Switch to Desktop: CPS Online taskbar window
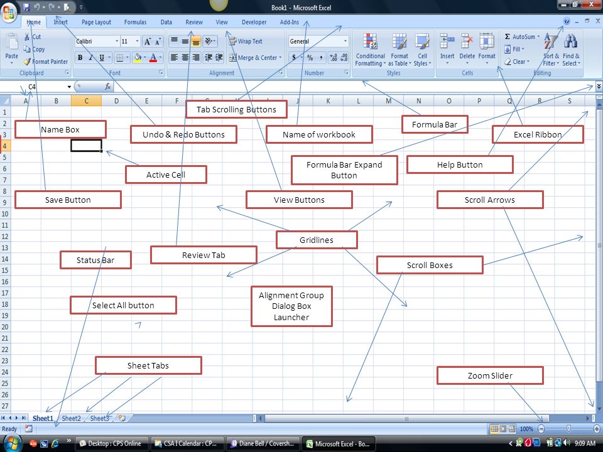This screenshot has width=603, height=452. tap(111, 444)
